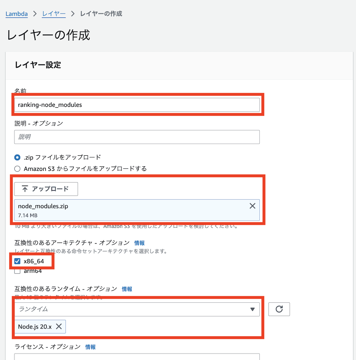Screen dimensions: 356x360
Task: Select the .zip file upload radio option
Action: click(x=17, y=157)
